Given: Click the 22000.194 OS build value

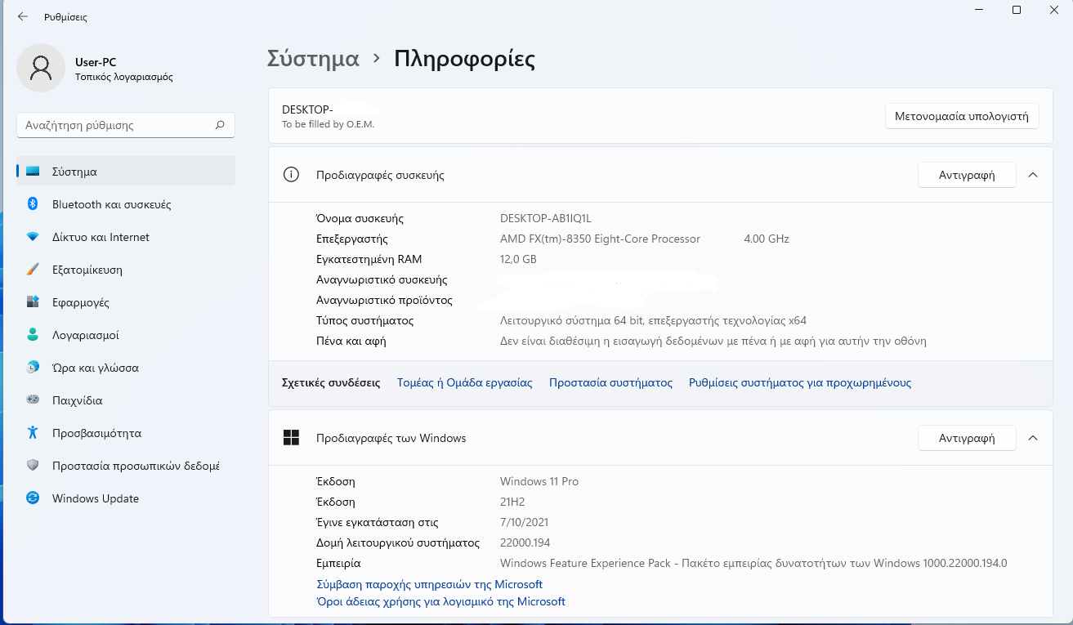Looking at the screenshot, I should [x=527, y=542].
